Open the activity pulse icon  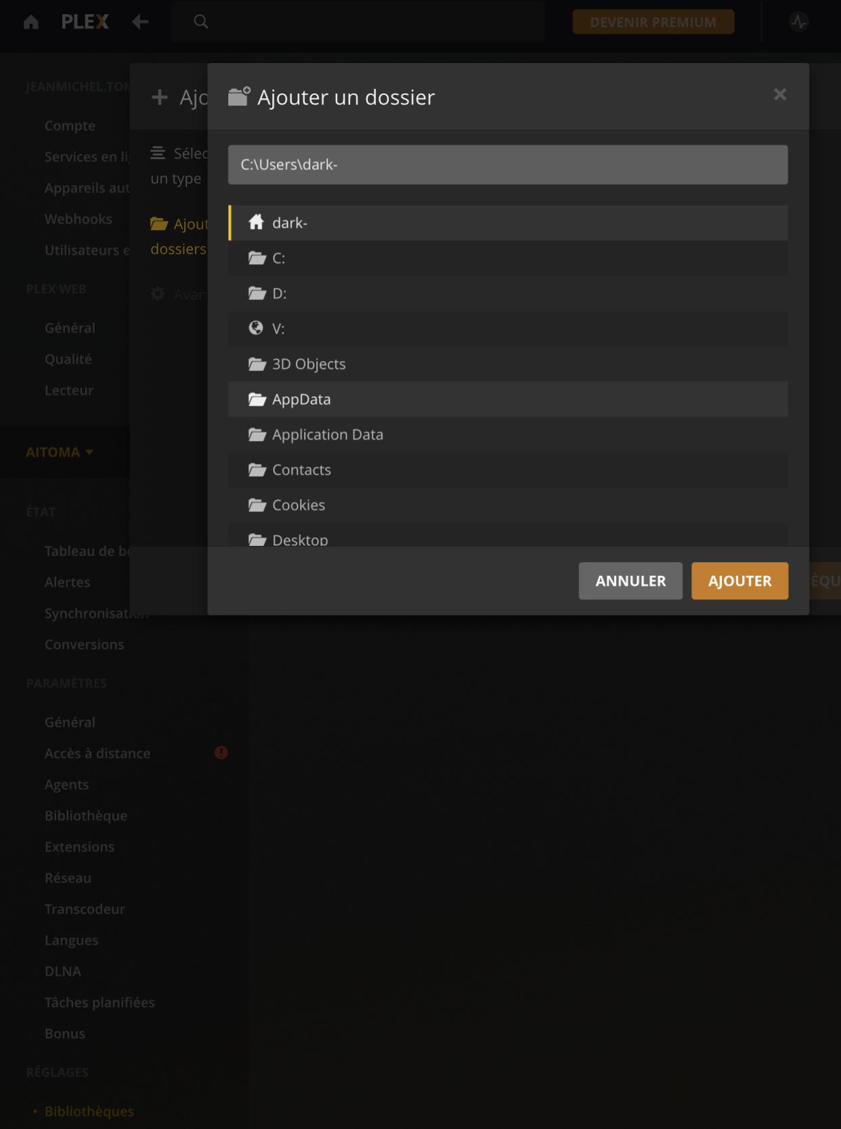[799, 22]
